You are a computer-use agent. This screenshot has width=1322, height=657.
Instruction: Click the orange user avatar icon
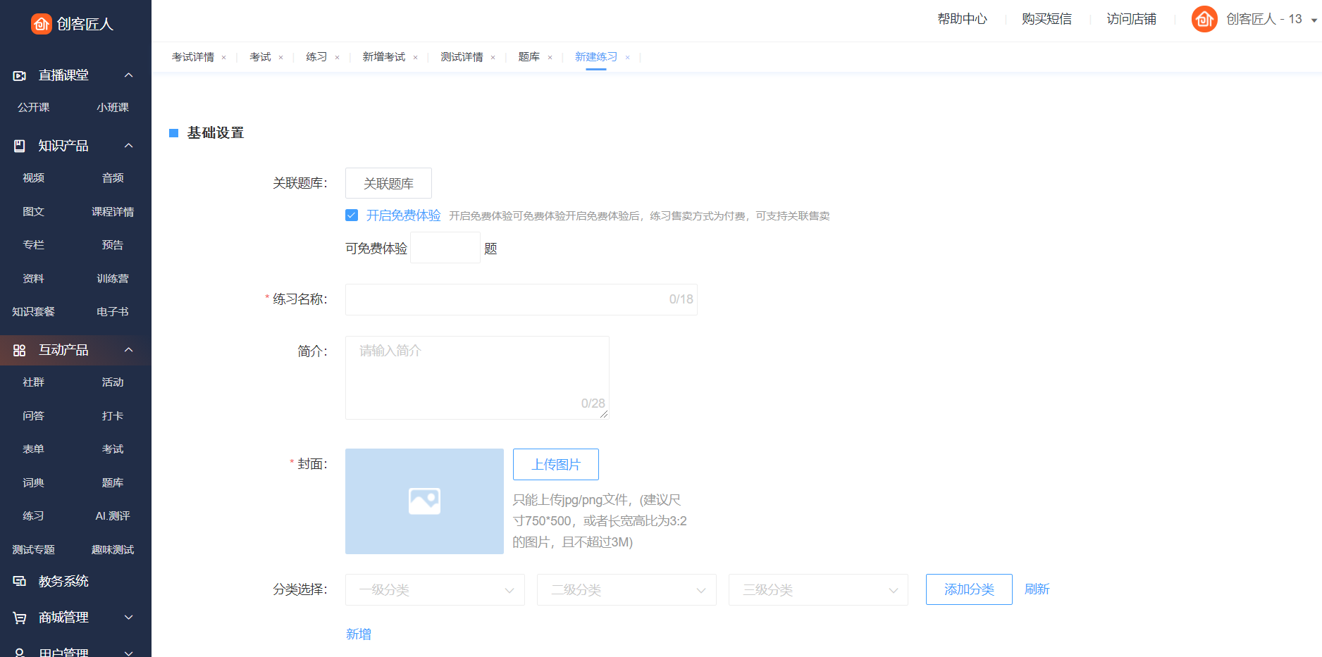1204,19
